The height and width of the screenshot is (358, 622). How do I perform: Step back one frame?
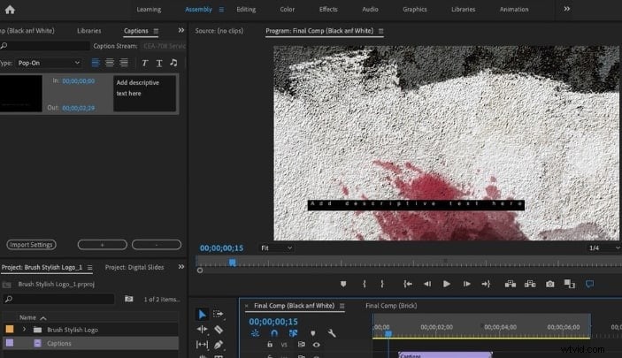click(x=427, y=284)
